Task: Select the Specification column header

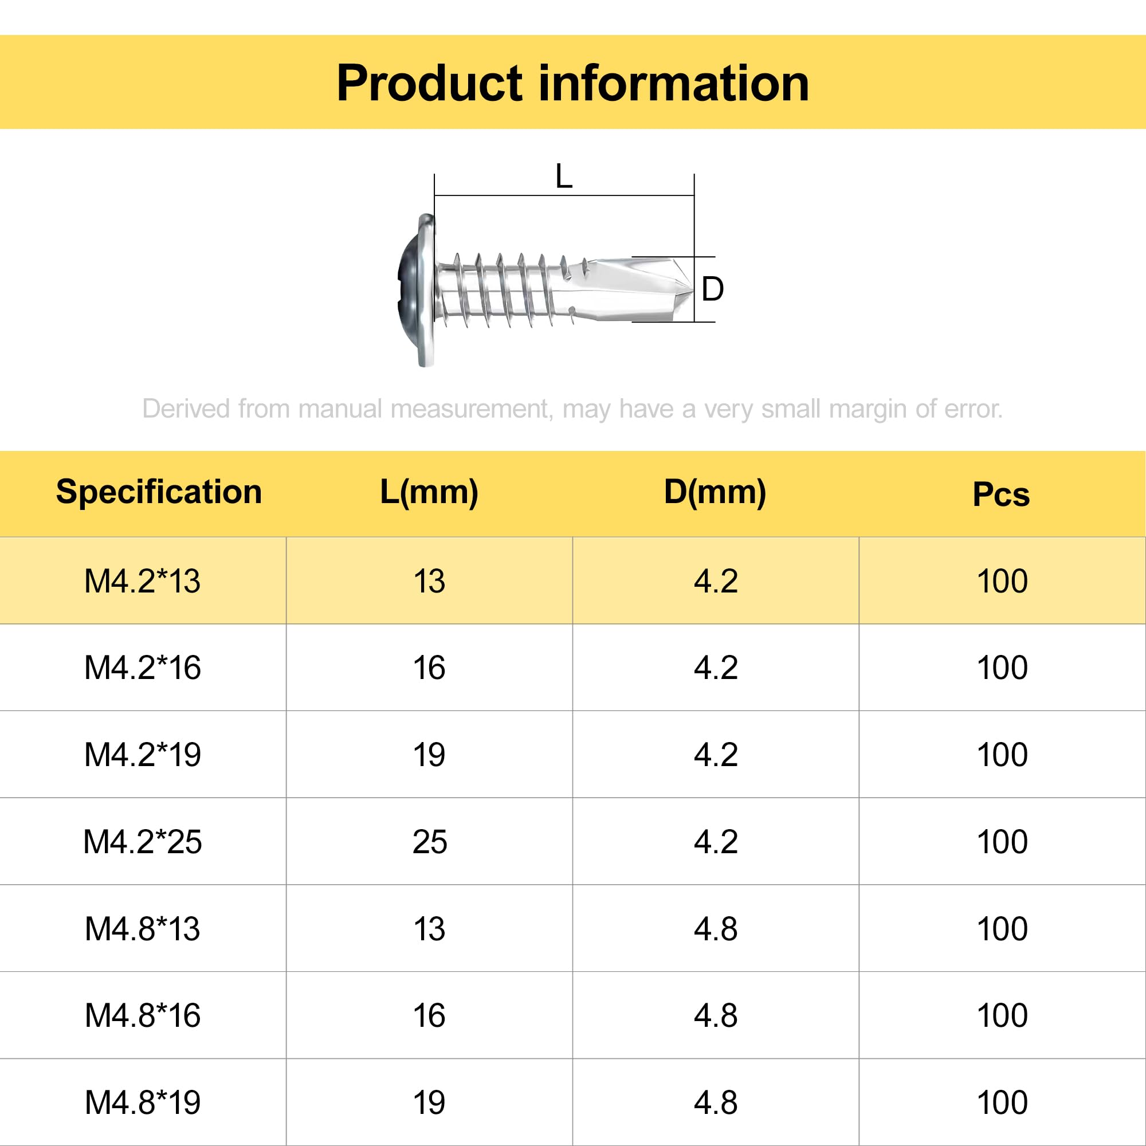Action: (159, 492)
